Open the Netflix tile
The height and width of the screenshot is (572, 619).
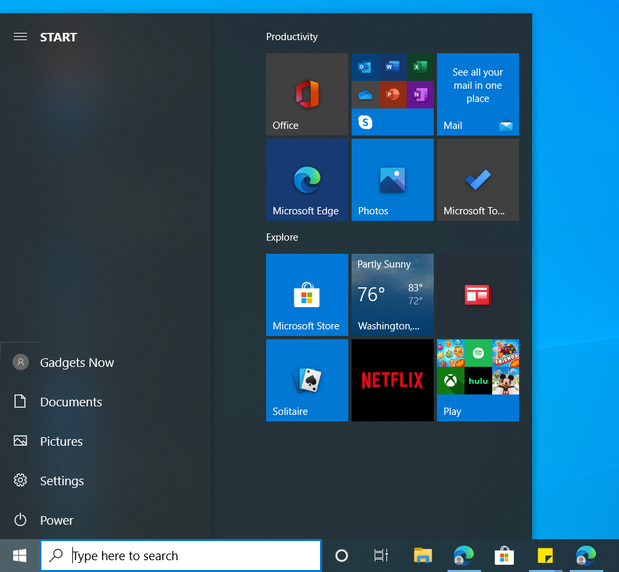click(392, 380)
